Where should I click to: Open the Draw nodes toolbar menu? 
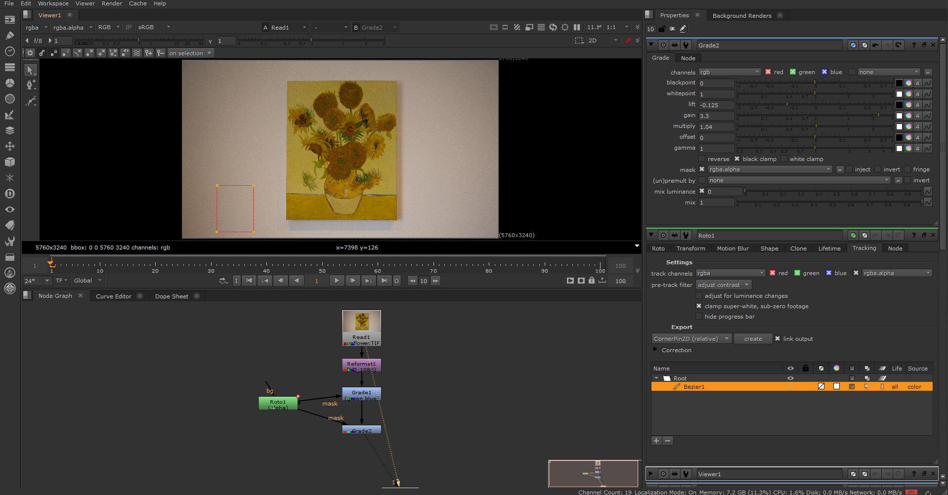10,36
